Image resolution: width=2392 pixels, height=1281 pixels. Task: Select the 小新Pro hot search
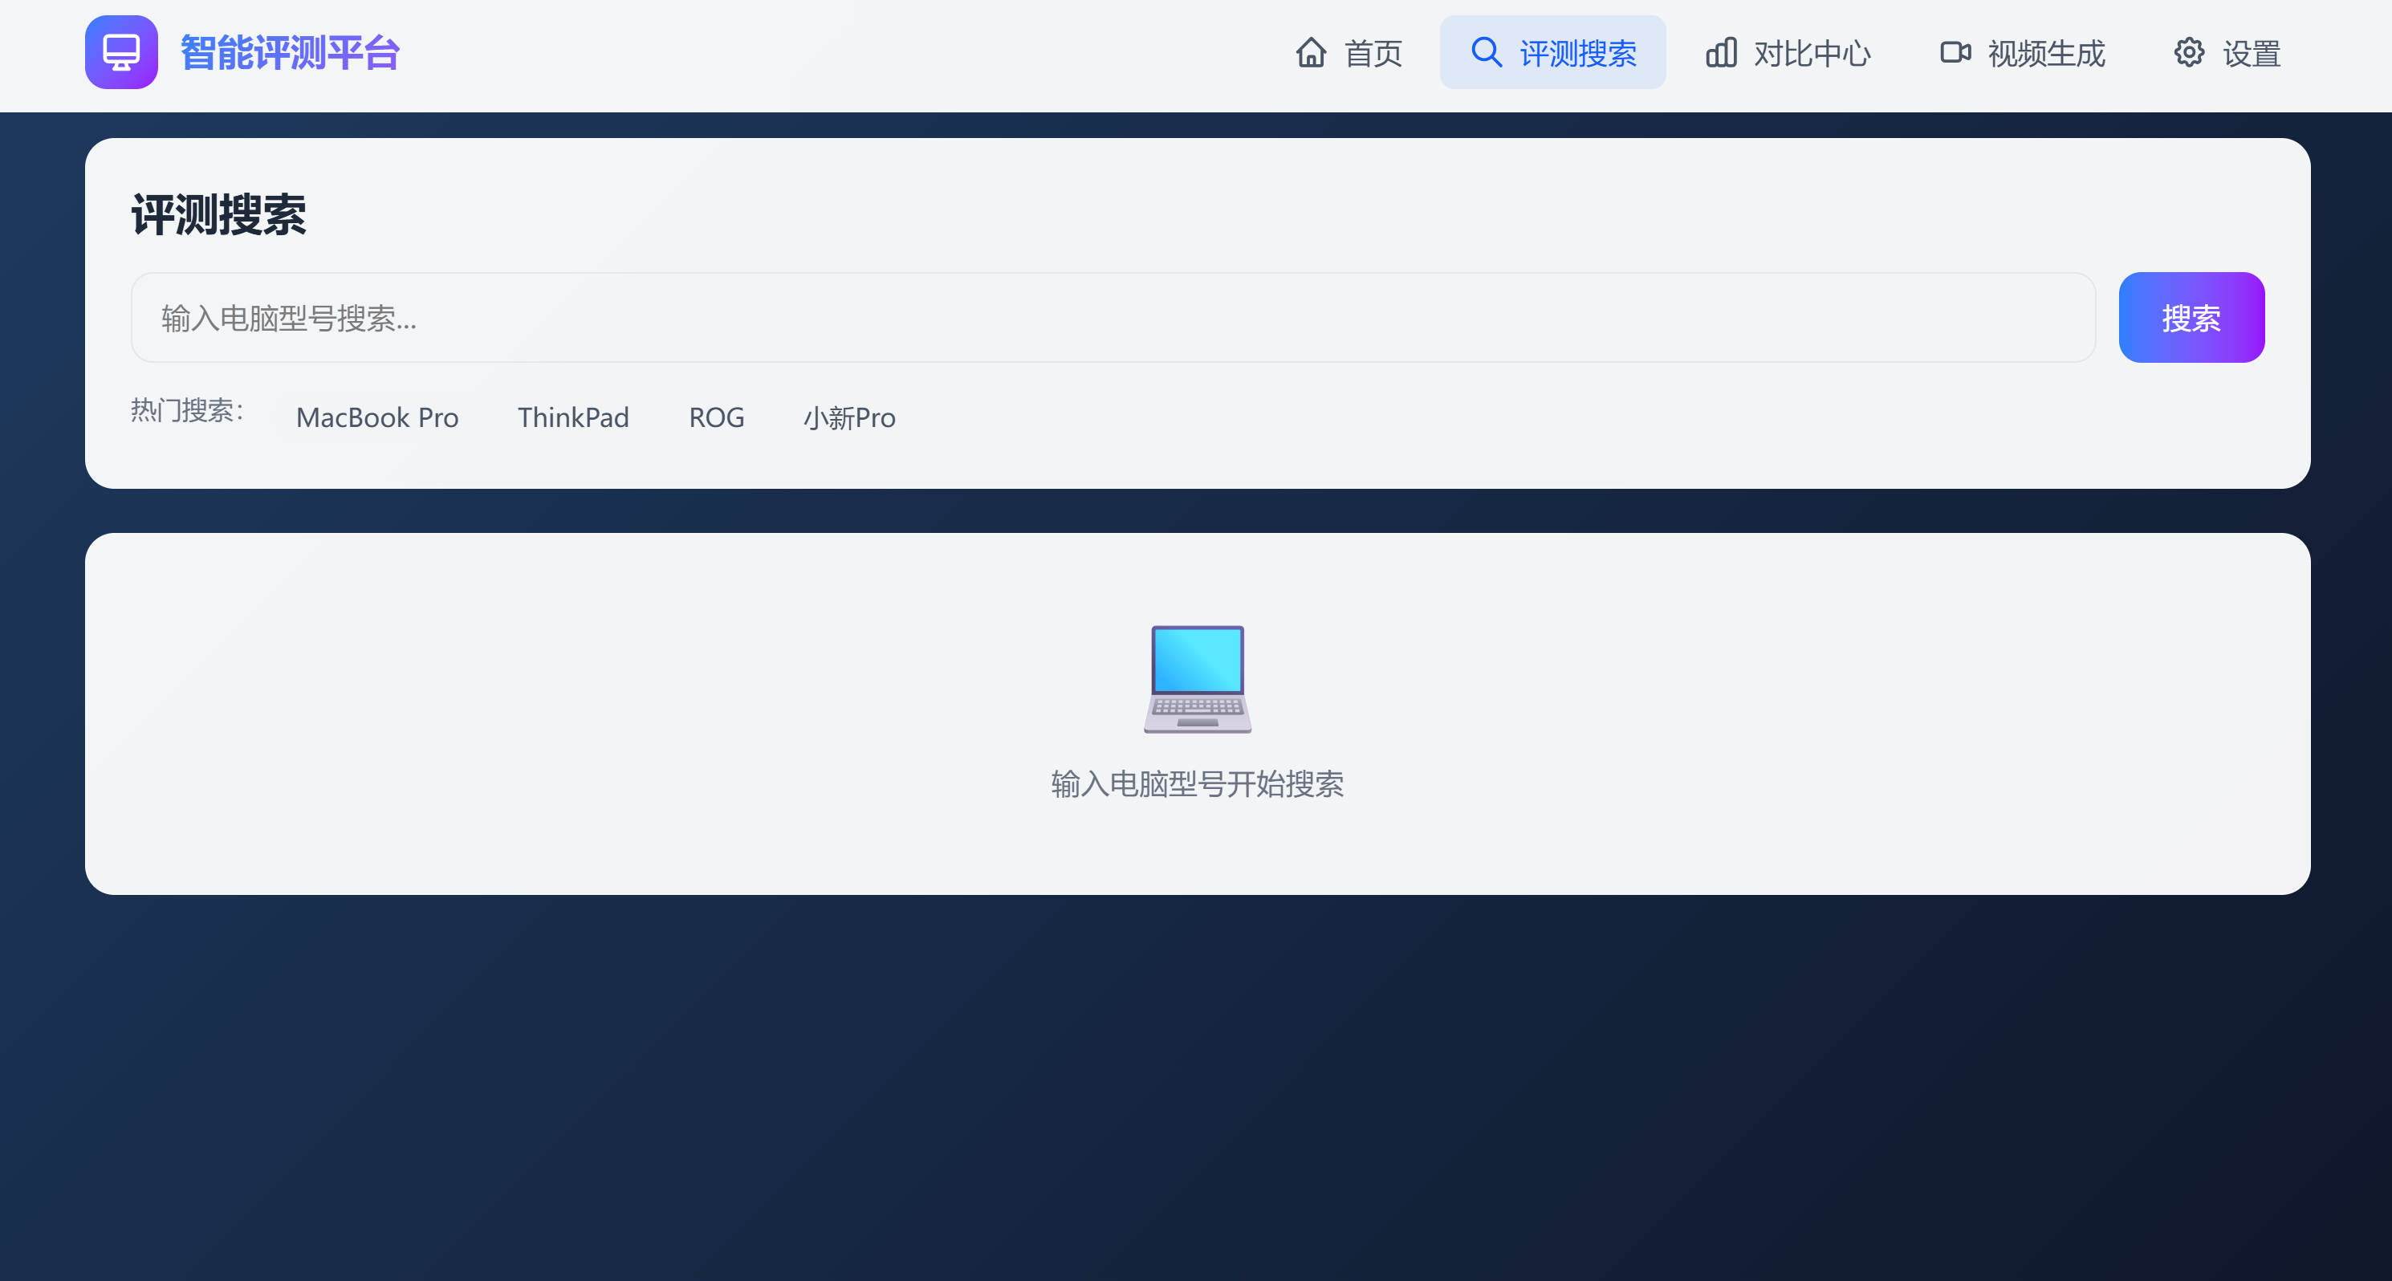pos(848,417)
